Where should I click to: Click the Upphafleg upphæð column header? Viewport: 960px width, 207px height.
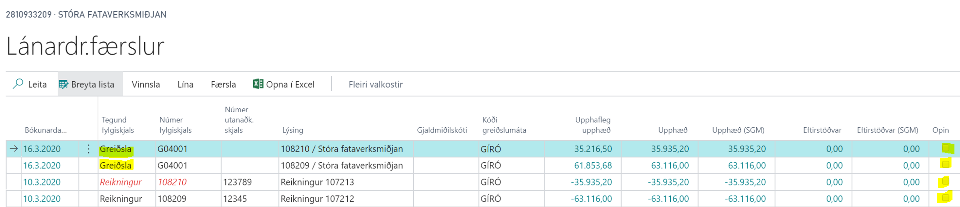coord(592,125)
